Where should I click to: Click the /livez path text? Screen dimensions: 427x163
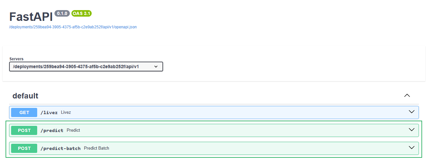point(49,112)
